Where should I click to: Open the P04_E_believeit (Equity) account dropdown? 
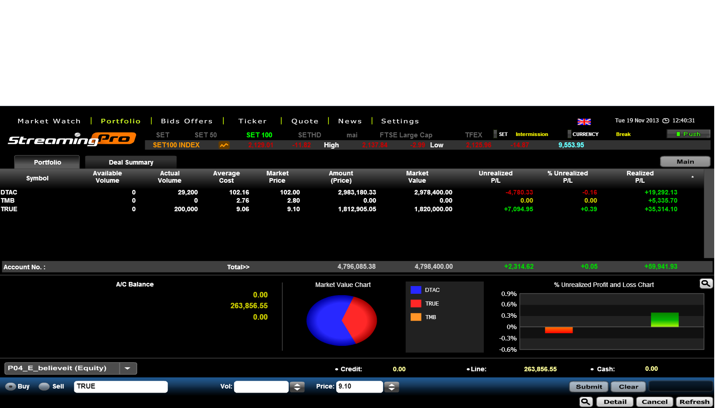pos(70,368)
